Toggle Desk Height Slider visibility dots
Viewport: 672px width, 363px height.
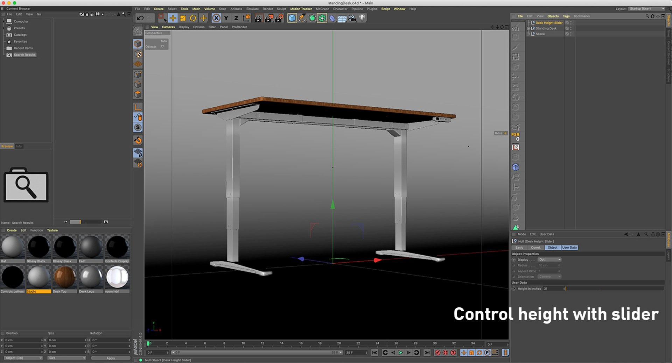(571, 23)
